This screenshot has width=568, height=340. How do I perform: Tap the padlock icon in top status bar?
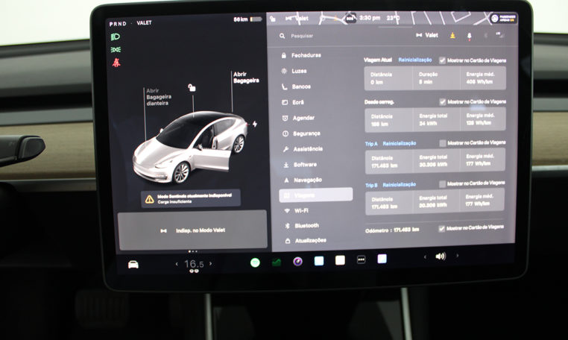click(x=273, y=19)
